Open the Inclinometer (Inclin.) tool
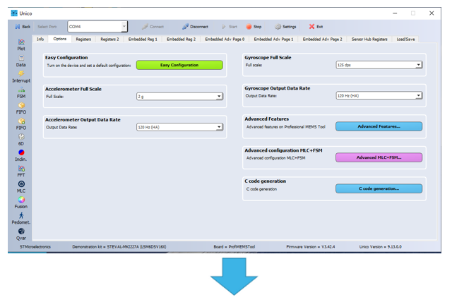 tap(21, 155)
